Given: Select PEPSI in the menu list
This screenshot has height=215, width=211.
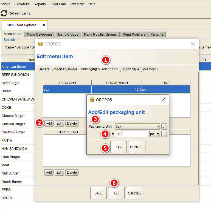Looking at the screenshot, I should point(18,190).
